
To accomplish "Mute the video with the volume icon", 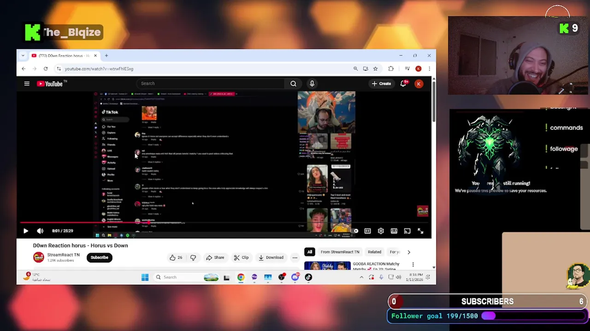I will [x=40, y=231].
